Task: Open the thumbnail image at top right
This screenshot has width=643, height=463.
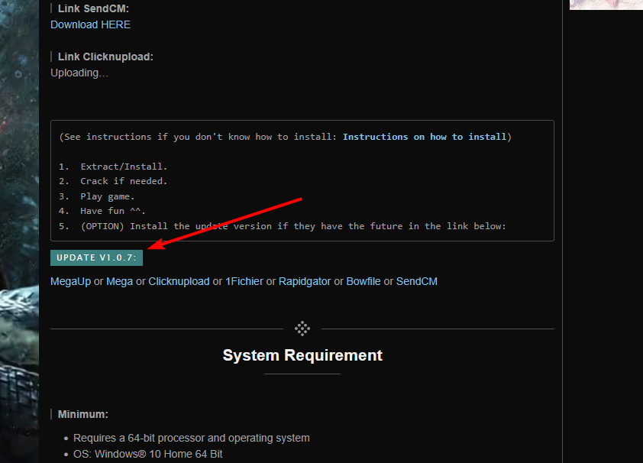Action: point(606,4)
